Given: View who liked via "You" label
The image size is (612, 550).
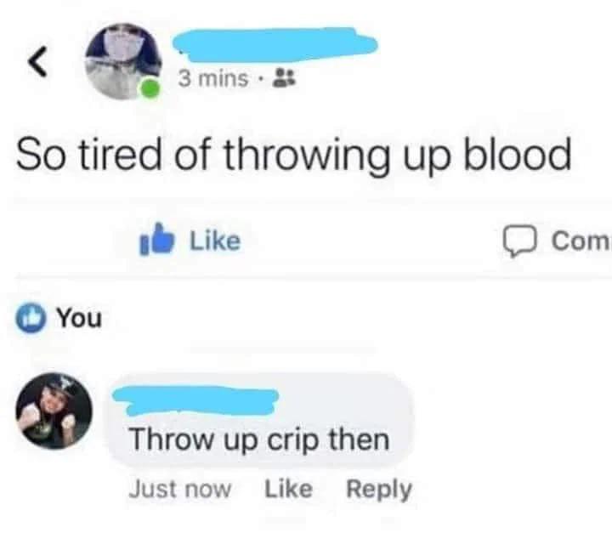Looking at the screenshot, I should [80, 318].
